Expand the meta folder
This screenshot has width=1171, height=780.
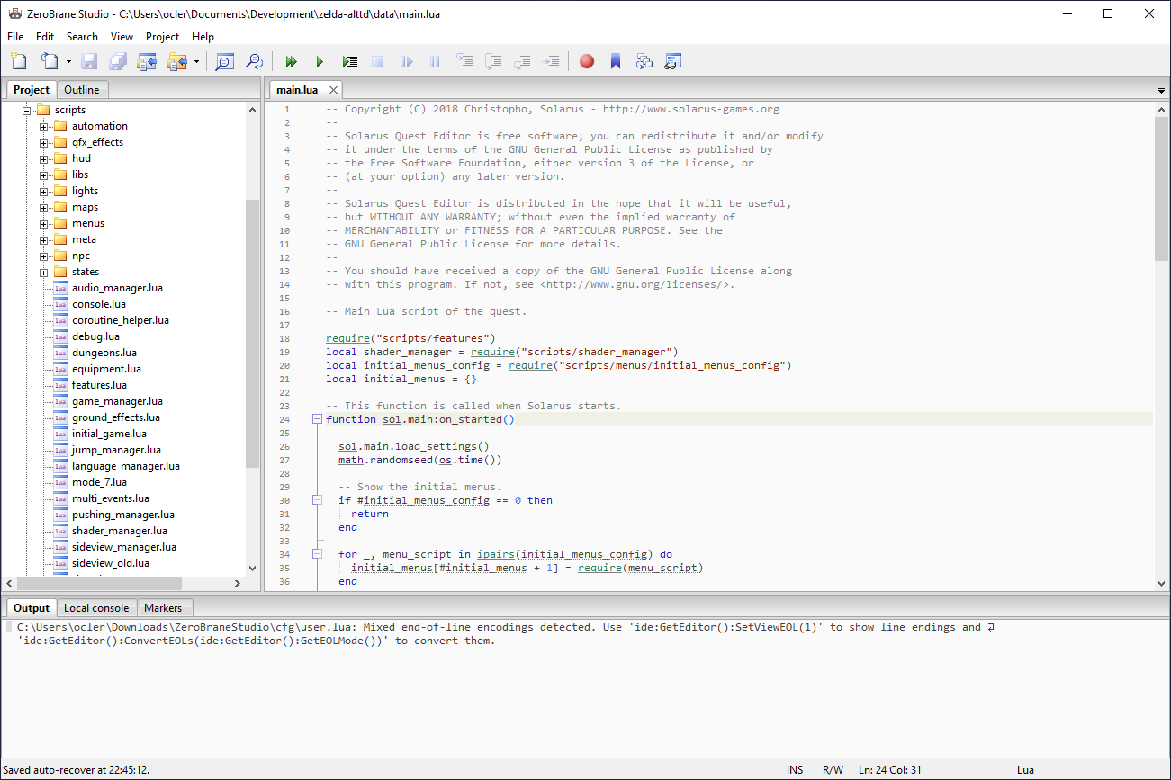[44, 239]
